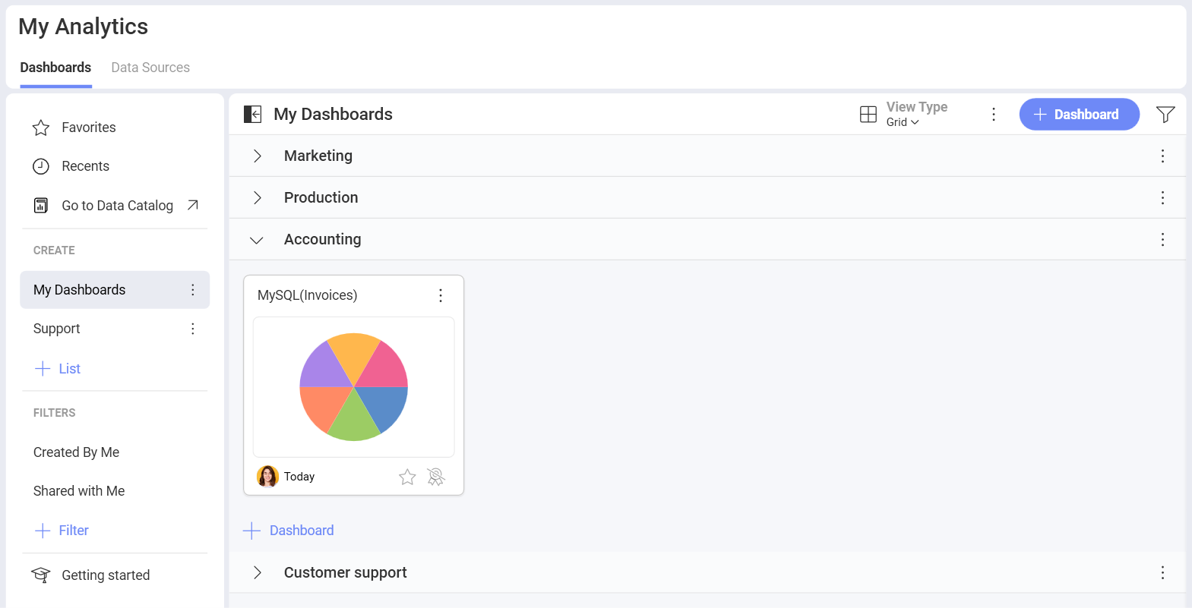This screenshot has height=608, width=1192.
Task: Click the Production section title
Action: click(x=321, y=197)
